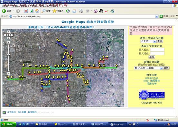
Task: Pan map up with arrow control
Action: (8, 32)
